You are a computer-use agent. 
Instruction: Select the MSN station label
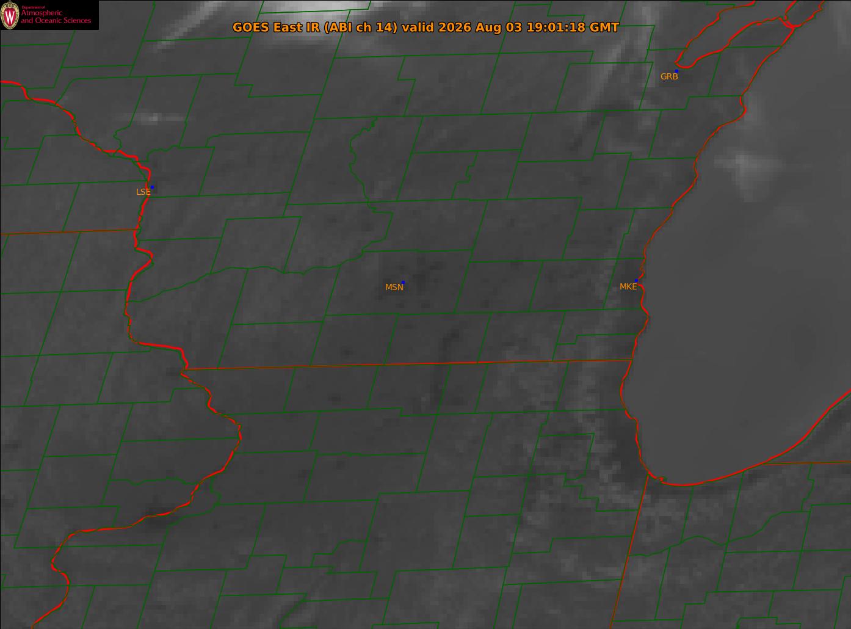(x=394, y=287)
